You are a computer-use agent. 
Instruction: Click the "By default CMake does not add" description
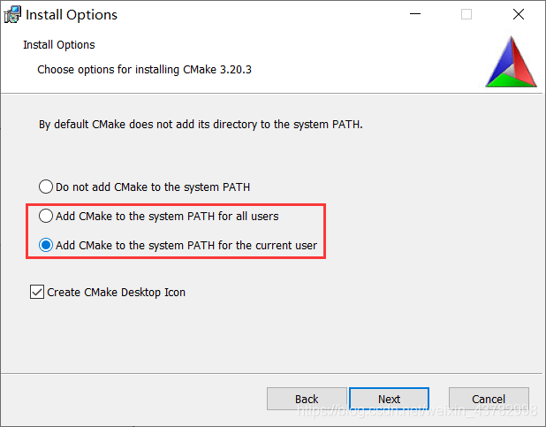coord(201,125)
